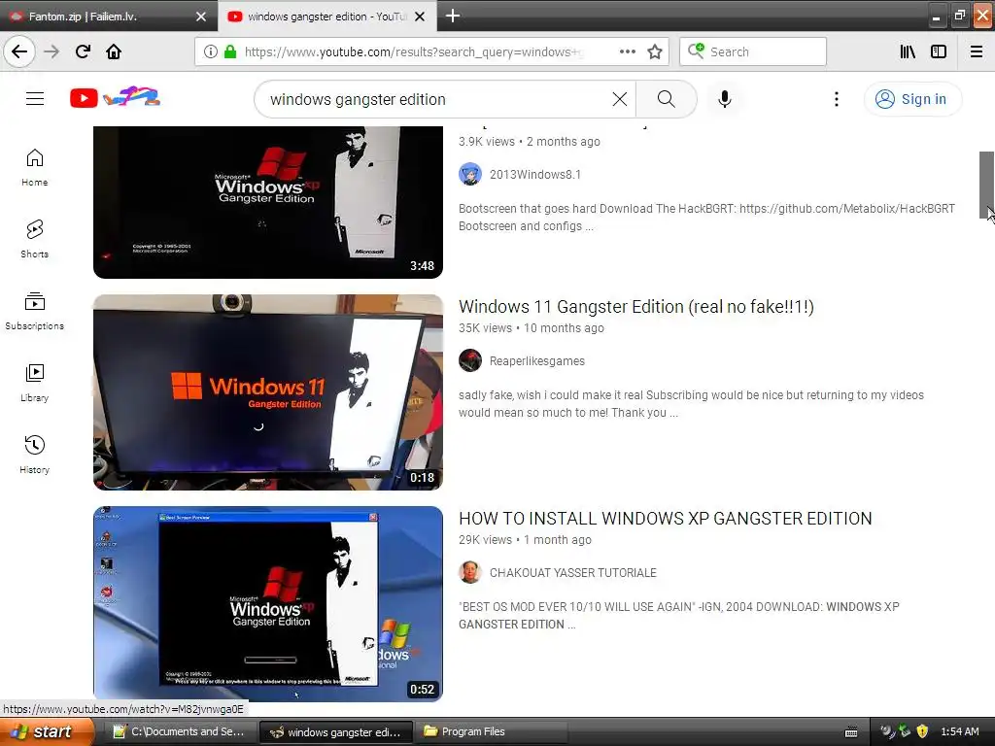View site information icon in address bar
The width and height of the screenshot is (995, 746).
coord(210,52)
